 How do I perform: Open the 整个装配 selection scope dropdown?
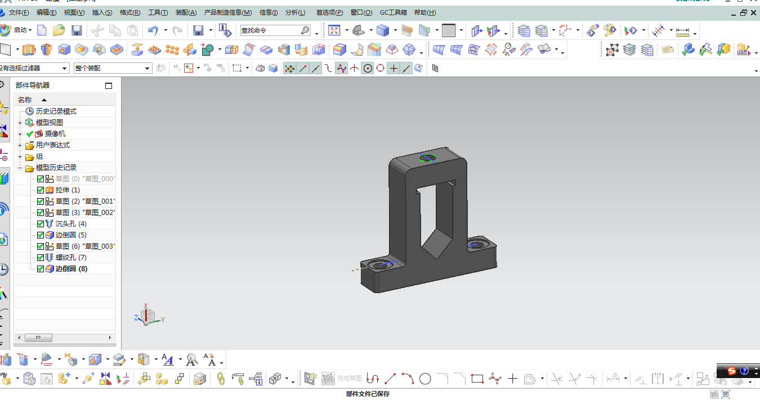[113, 68]
